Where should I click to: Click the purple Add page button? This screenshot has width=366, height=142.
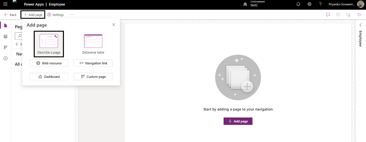(x=238, y=121)
